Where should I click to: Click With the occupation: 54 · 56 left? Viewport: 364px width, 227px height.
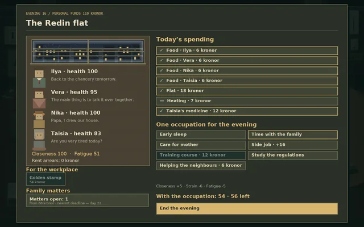[x=203, y=196]
